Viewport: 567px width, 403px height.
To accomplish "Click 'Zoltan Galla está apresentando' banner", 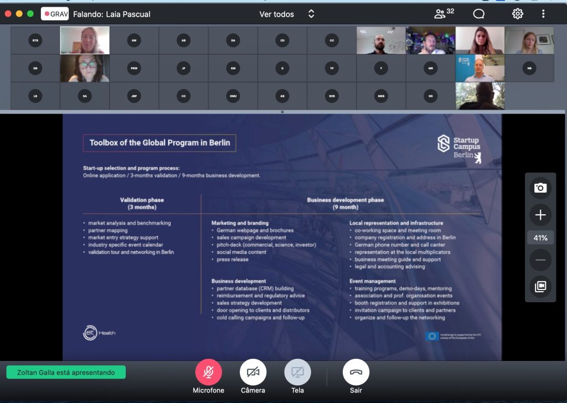I will 66,373.
